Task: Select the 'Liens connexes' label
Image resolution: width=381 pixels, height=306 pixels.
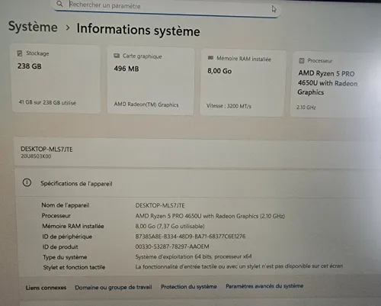Action: (46, 288)
